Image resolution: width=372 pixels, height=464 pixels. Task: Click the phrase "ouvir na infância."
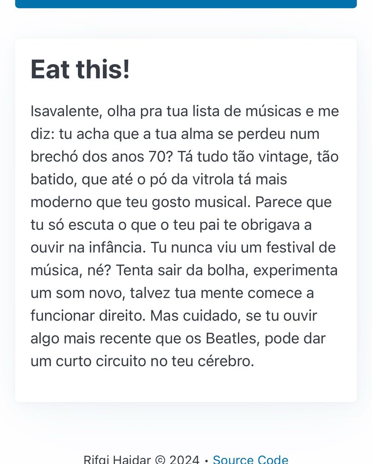coord(88,248)
